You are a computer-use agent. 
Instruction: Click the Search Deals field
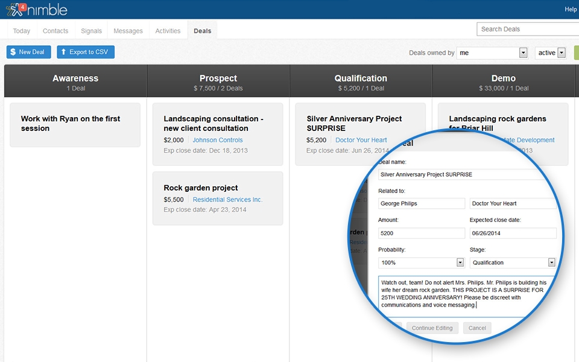point(527,29)
